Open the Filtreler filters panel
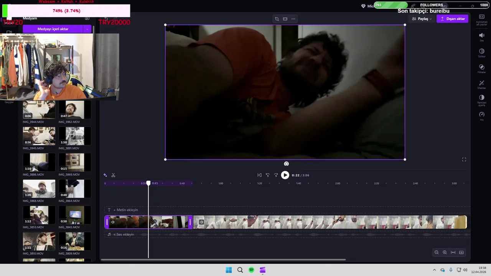Image resolution: width=491 pixels, height=276 pixels. pos(481,69)
